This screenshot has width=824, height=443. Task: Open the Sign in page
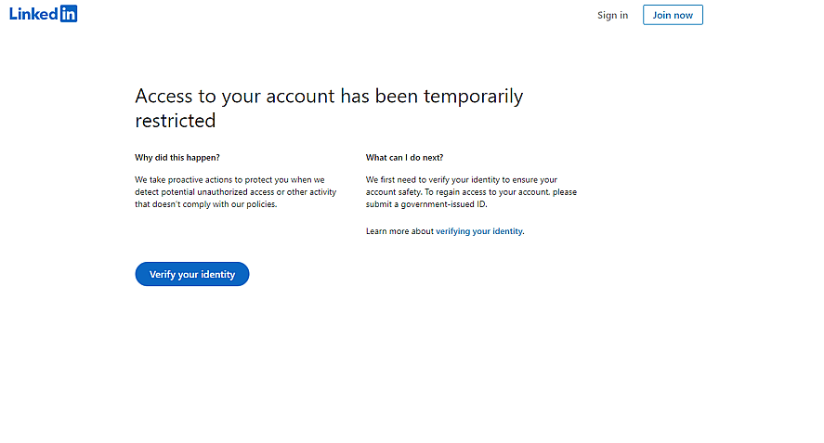pyautogui.click(x=612, y=15)
